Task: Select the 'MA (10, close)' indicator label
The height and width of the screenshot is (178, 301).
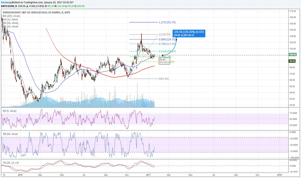Action: [11, 26]
